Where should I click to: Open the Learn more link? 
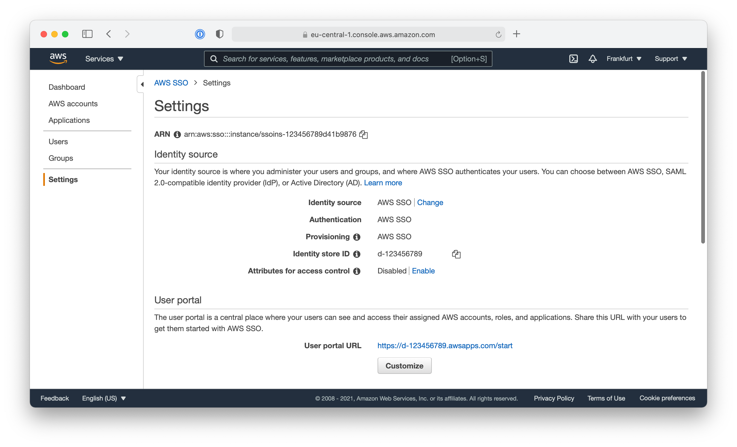383,183
